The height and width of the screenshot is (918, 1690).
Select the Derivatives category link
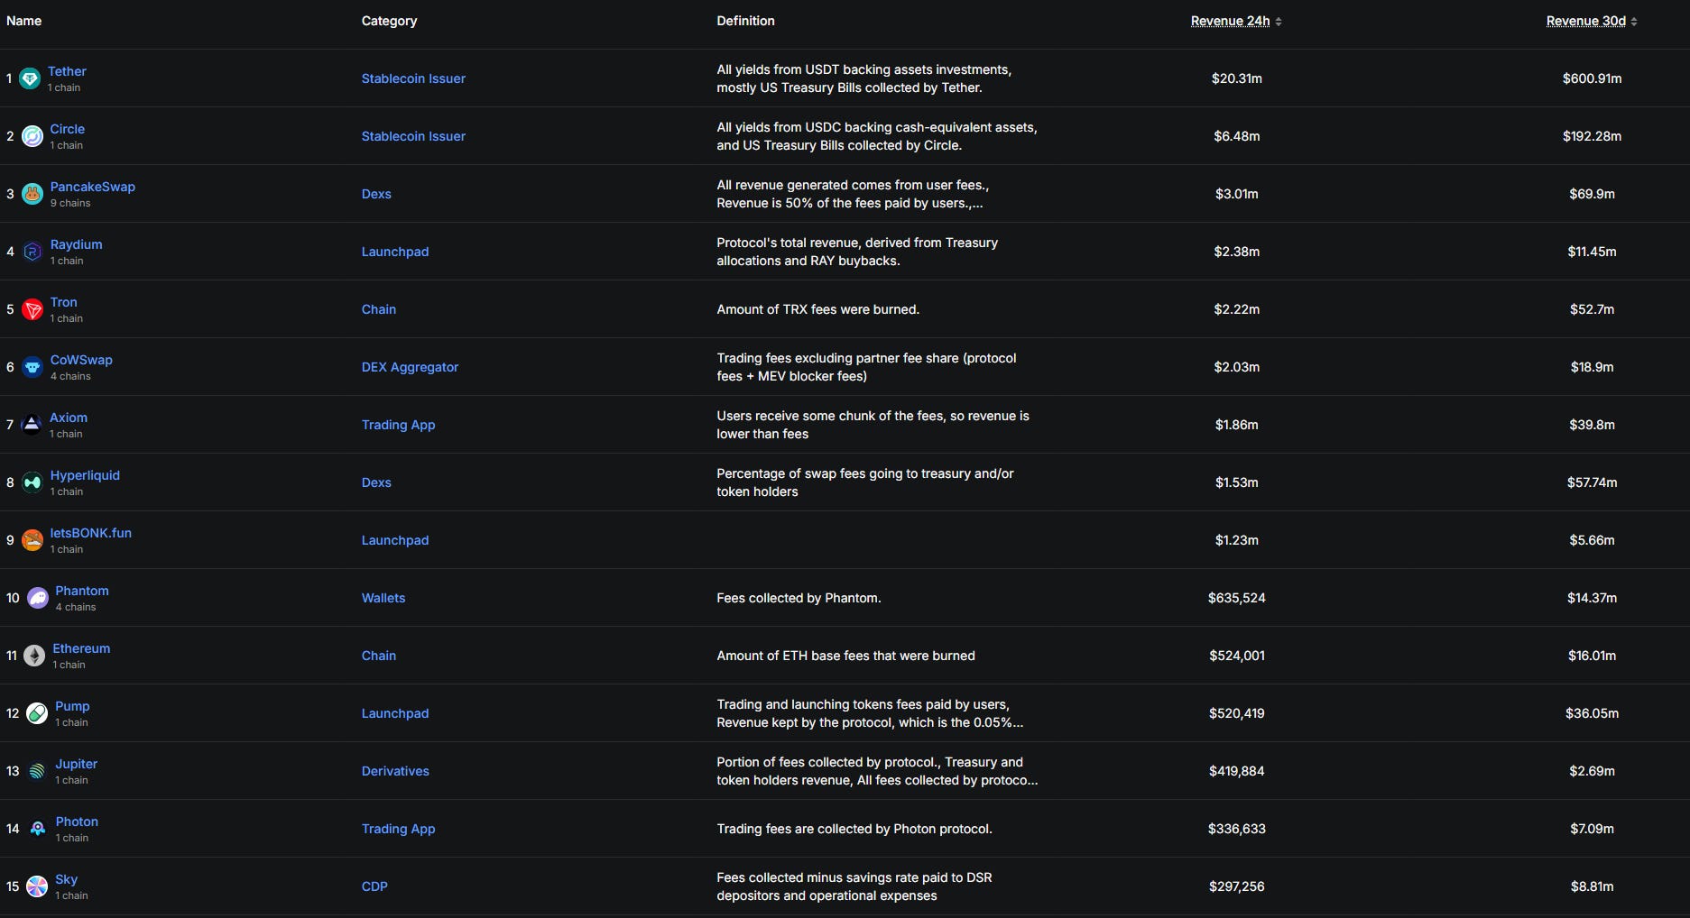coord(395,771)
